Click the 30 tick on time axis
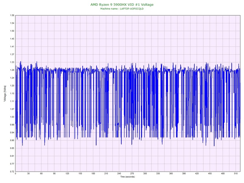Image resolution: width=244 pixels, height=183 pixels. point(28,174)
